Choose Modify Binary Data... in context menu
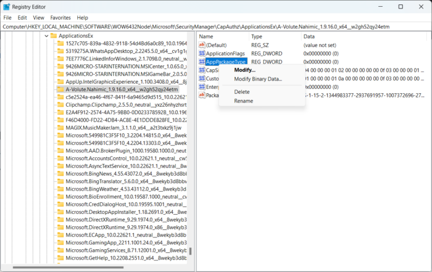432x272 pixels. [258, 79]
